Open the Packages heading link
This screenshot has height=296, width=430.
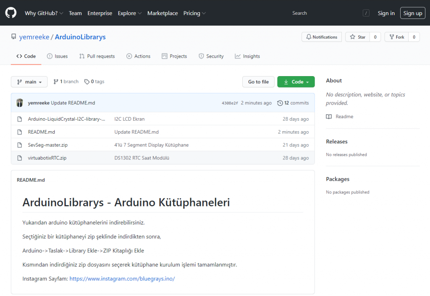click(338, 179)
